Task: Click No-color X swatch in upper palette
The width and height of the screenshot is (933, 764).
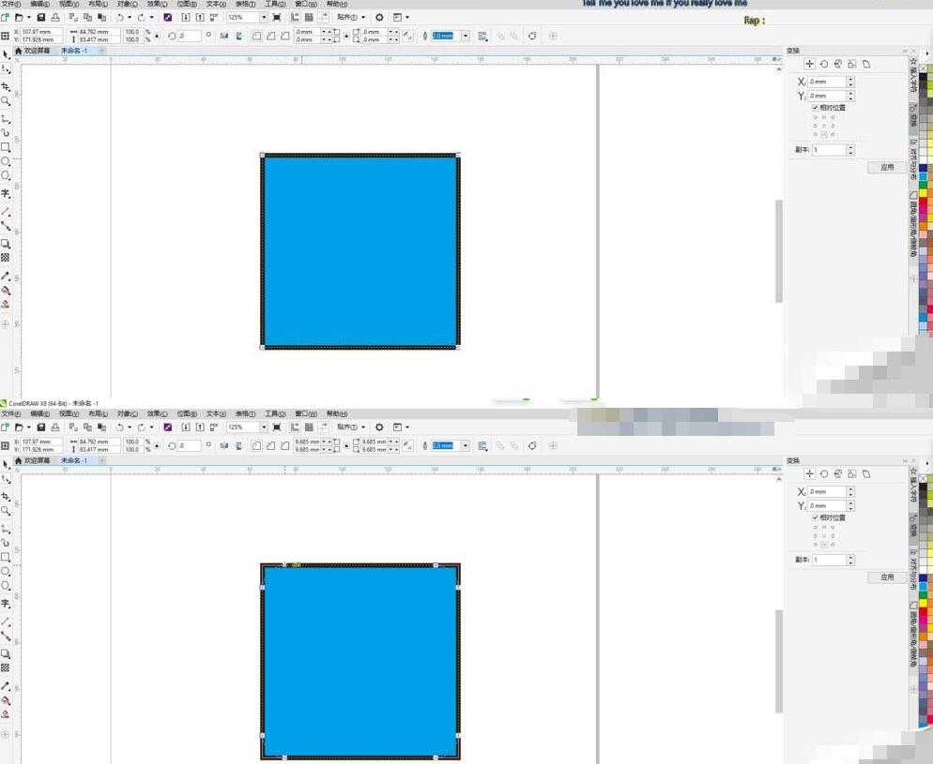Action: (924, 69)
